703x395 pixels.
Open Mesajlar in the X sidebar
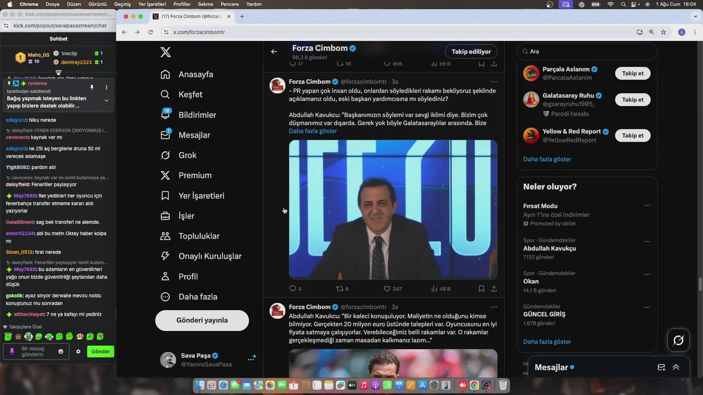click(185, 135)
